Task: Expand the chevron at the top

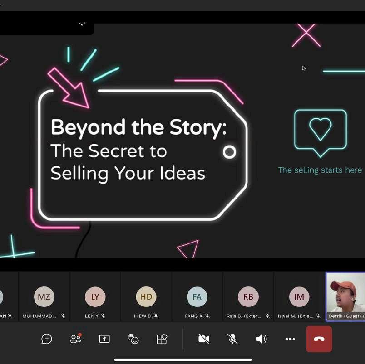Action: 82,24
